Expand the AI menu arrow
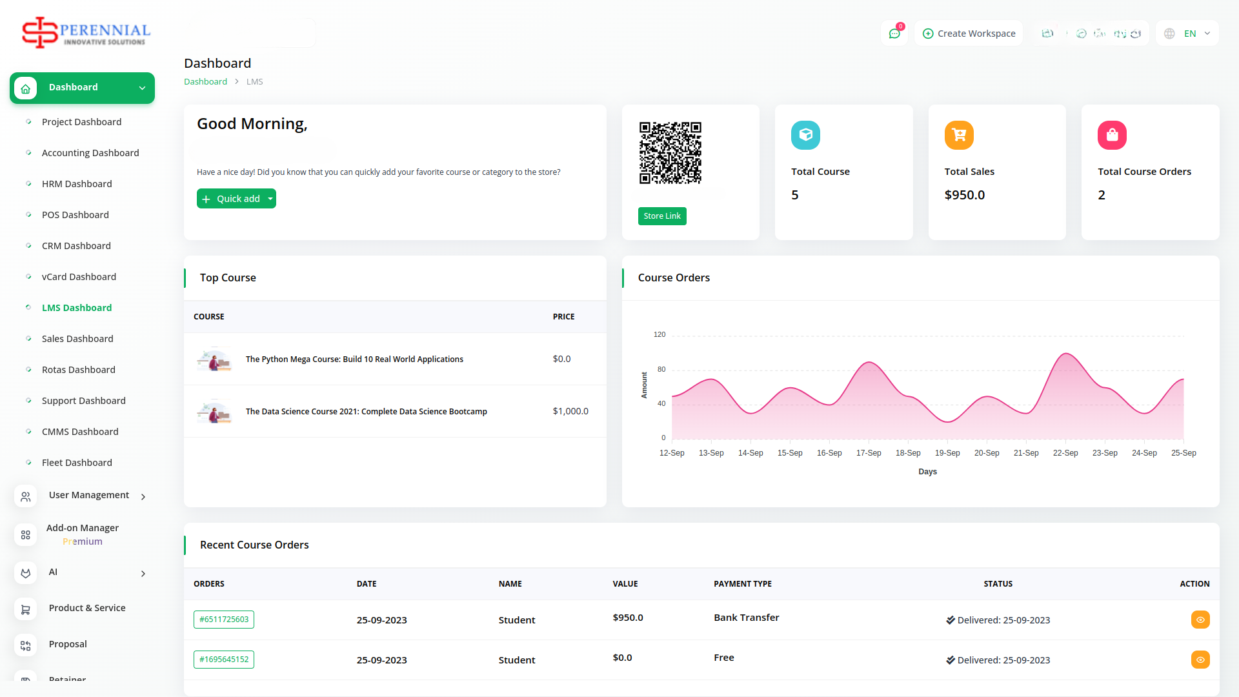This screenshot has width=1239, height=697. coord(143,573)
